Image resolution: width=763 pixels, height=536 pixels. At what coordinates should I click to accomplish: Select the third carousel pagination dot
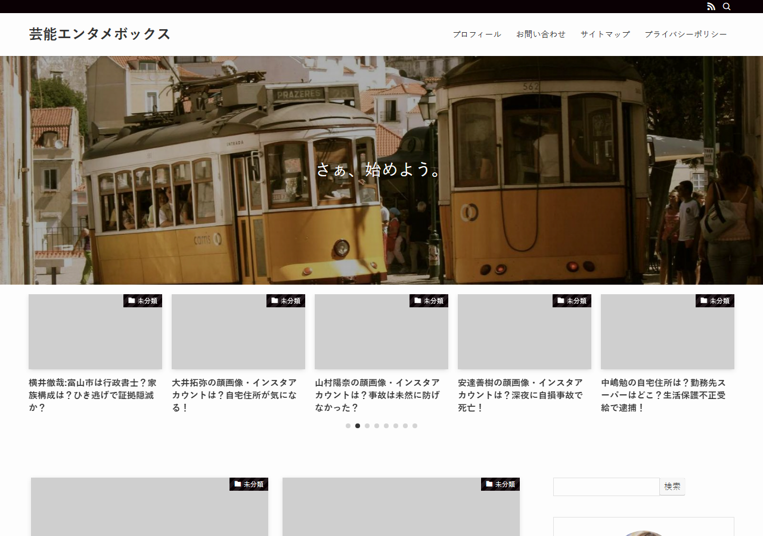tap(367, 426)
